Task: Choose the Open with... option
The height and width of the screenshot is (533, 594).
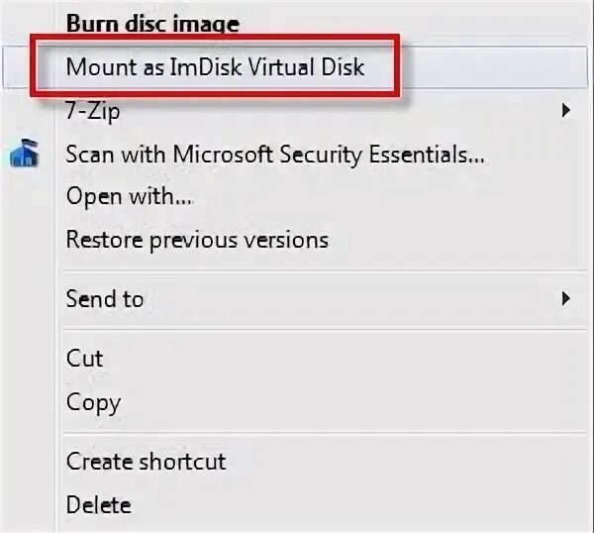Action: 129,196
